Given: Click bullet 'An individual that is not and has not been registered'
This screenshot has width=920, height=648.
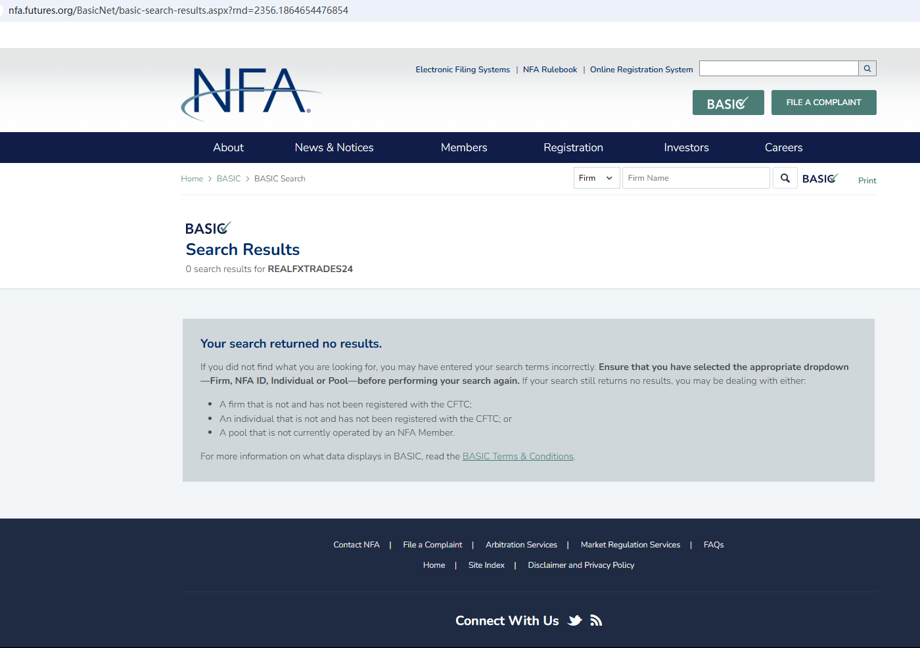Looking at the screenshot, I should [x=365, y=419].
